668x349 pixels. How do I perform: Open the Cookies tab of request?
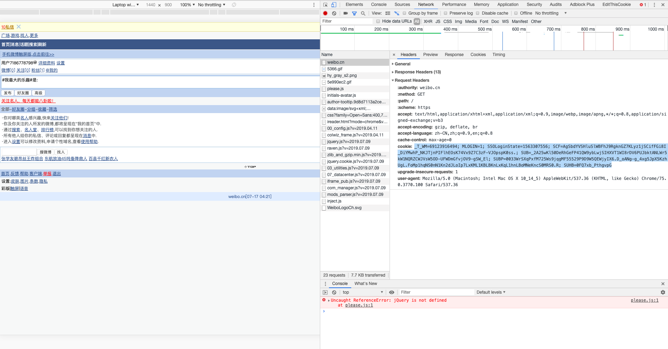click(478, 55)
